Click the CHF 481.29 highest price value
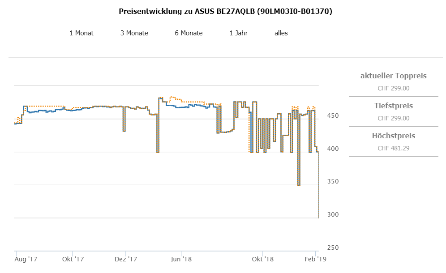Screen dimensions: 446x273 tap(393, 148)
